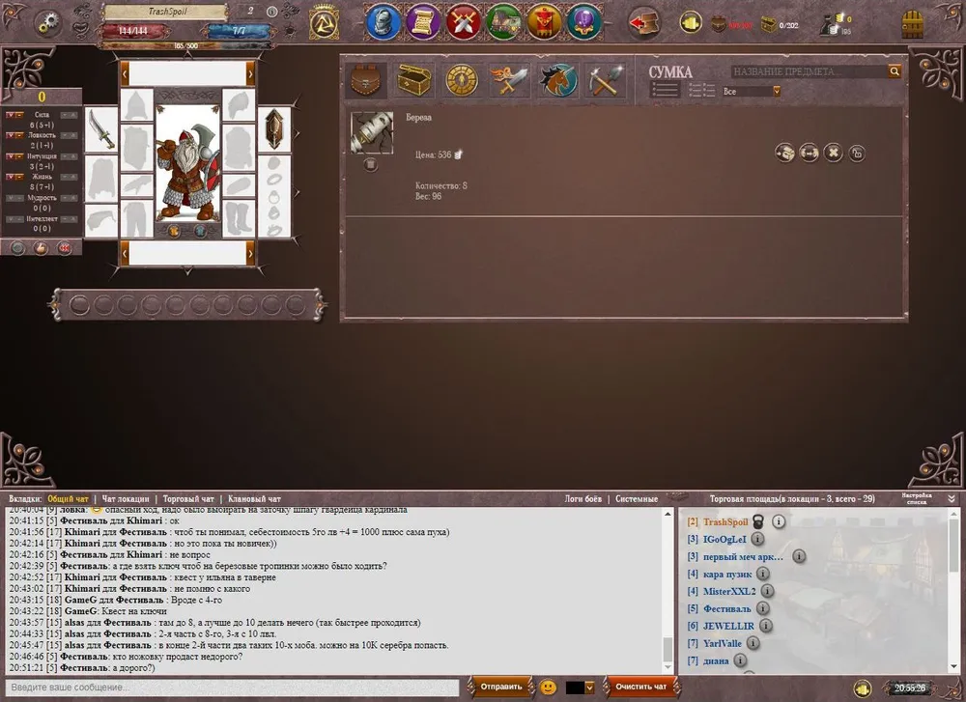
Task: Click the crossed swords battle icon
Action: click(x=466, y=21)
